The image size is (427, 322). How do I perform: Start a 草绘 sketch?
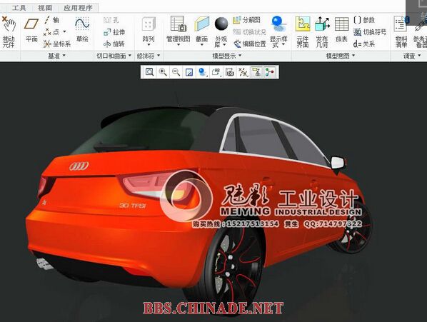[82, 30]
